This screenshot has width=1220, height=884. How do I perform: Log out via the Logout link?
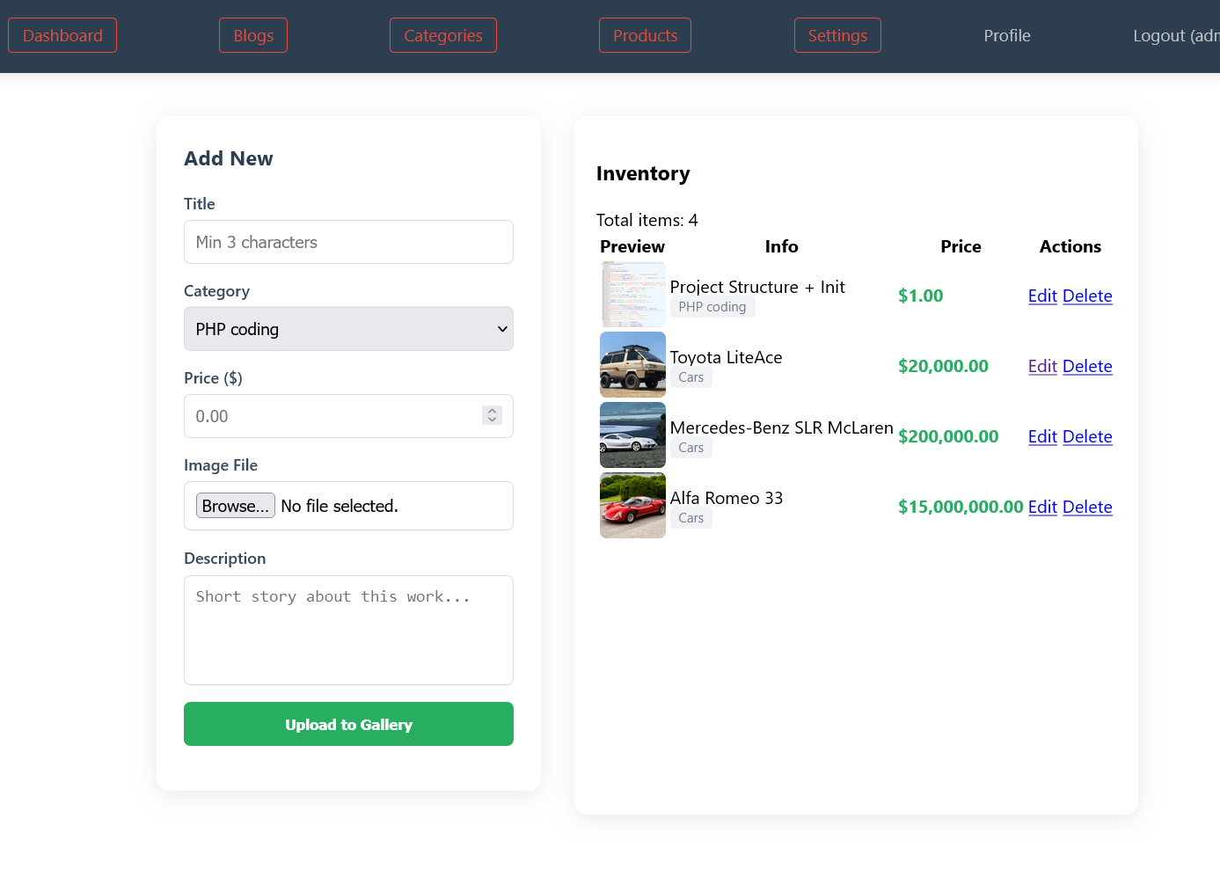coord(1176,35)
